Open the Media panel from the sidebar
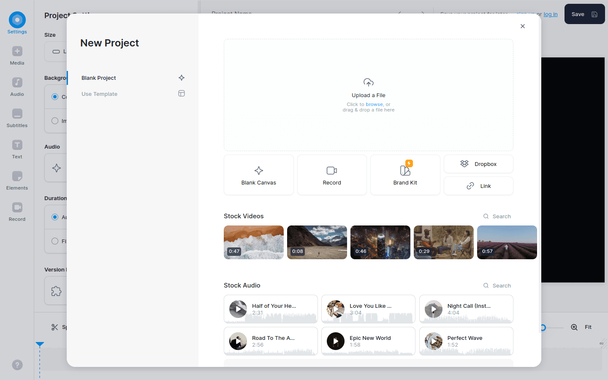Viewport: 608px width, 380px height. point(17,55)
